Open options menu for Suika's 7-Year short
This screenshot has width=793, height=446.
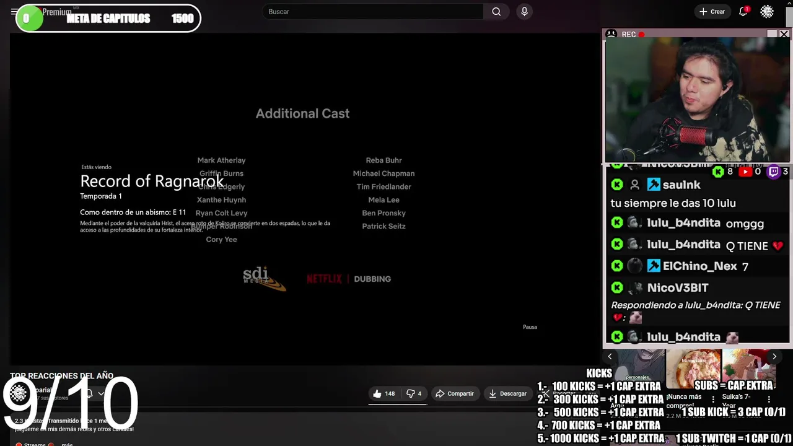click(769, 400)
